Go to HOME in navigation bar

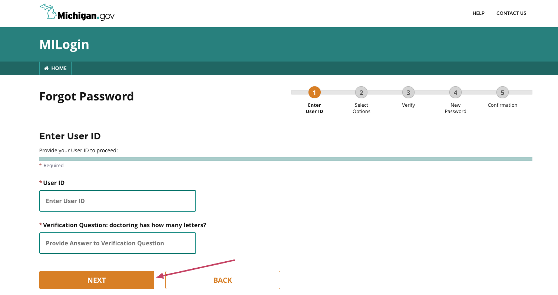pos(55,68)
